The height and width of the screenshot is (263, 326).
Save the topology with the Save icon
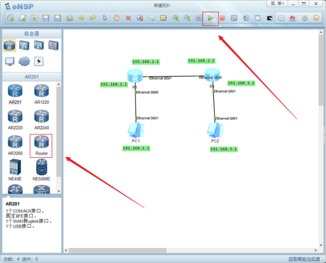click(46, 18)
